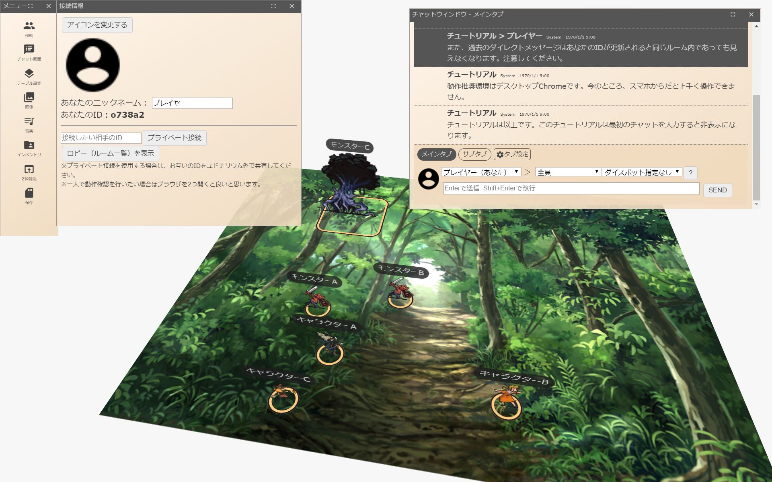
Task: Expand the プレイヤー（あなた）sender dropdown
Action: coord(481,172)
